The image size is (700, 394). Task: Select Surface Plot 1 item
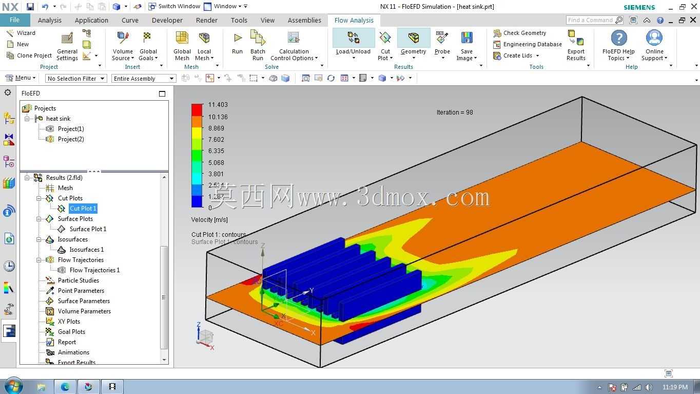[x=88, y=229]
